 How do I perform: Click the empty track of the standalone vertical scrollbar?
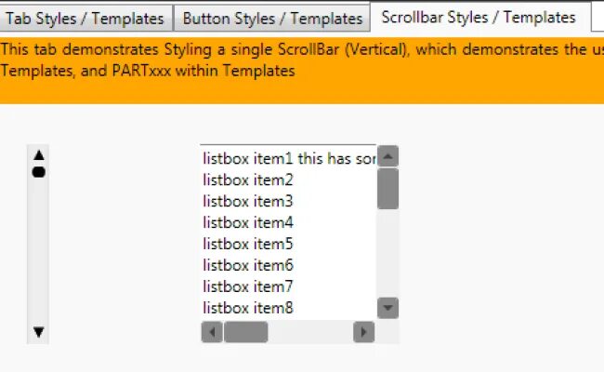pyautogui.click(x=39, y=251)
